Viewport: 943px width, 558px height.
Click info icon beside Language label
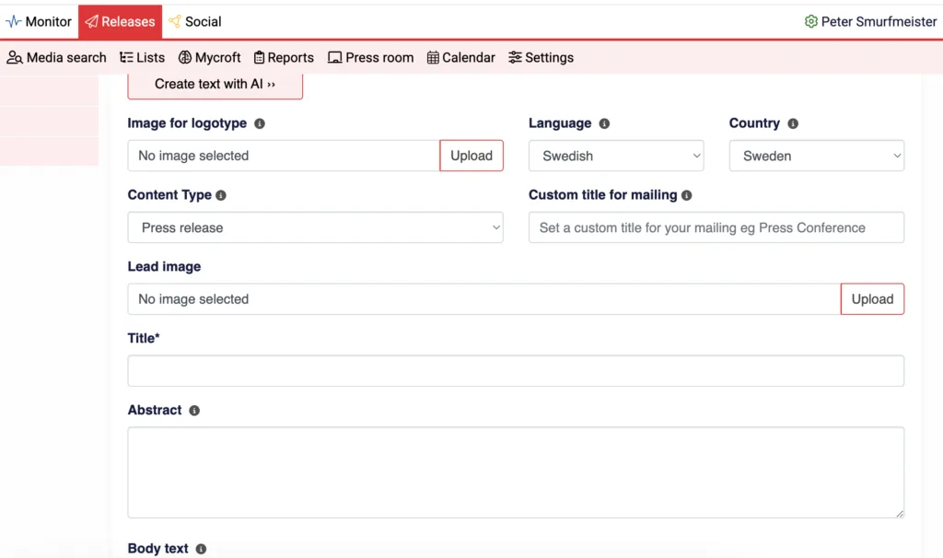point(604,123)
